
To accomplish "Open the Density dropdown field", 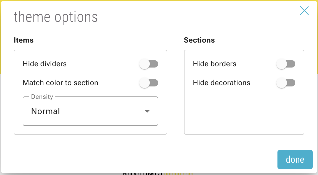I will click(90, 111).
